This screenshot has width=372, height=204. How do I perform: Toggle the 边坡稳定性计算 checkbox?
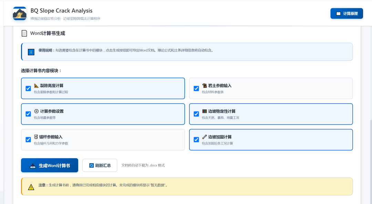coord(196,114)
